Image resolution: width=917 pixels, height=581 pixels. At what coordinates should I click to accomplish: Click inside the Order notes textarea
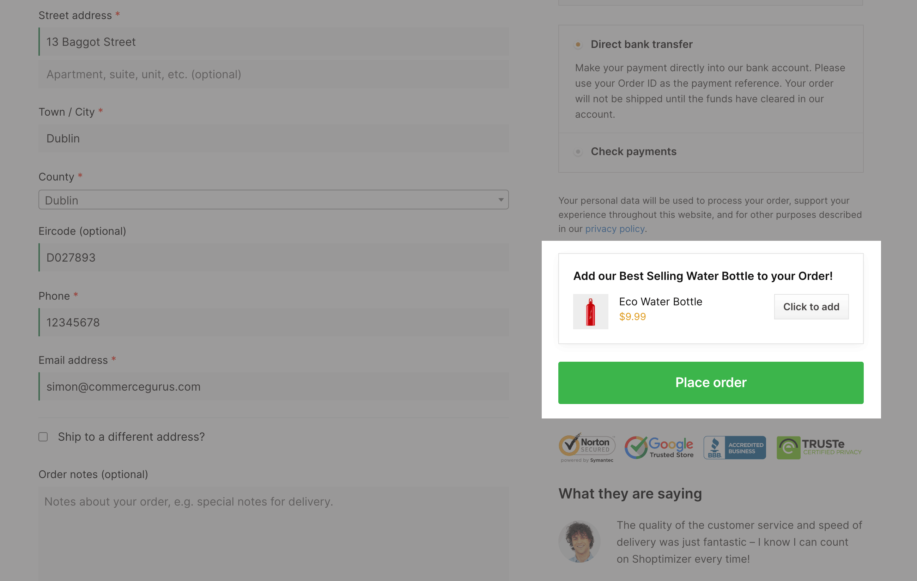tap(273, 534)
